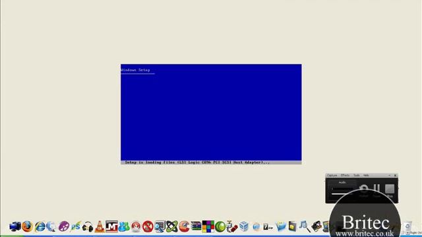
Task: Open CCleaner red C icon
Action: (184, 226)
